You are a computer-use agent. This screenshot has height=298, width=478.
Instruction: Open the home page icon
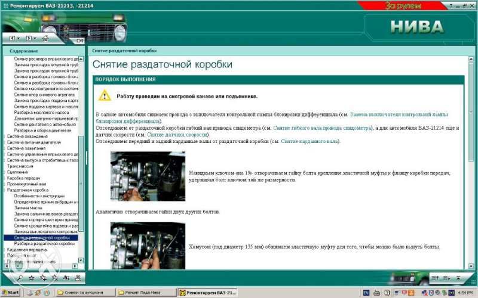pyautogui.click(x=45, y=38)
